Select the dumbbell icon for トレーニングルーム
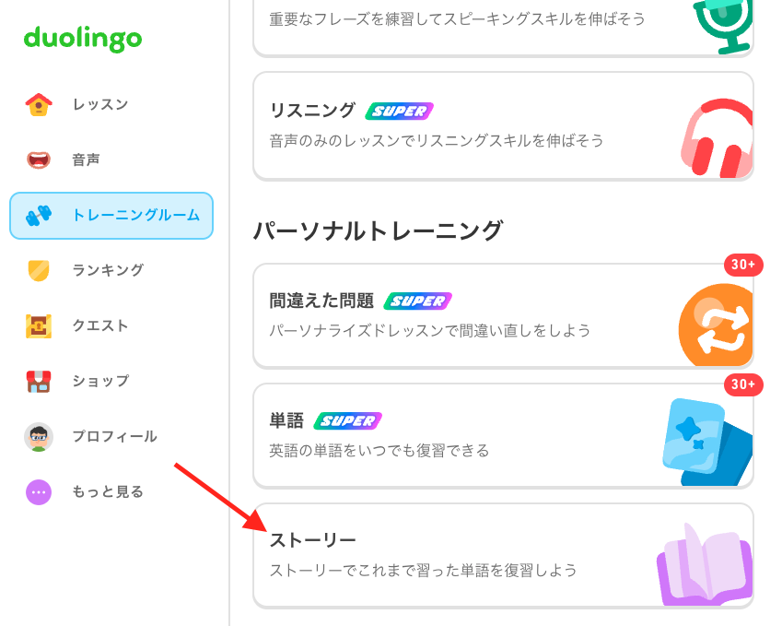The width and height of the screenshot is (782, 626). point(39,215)
